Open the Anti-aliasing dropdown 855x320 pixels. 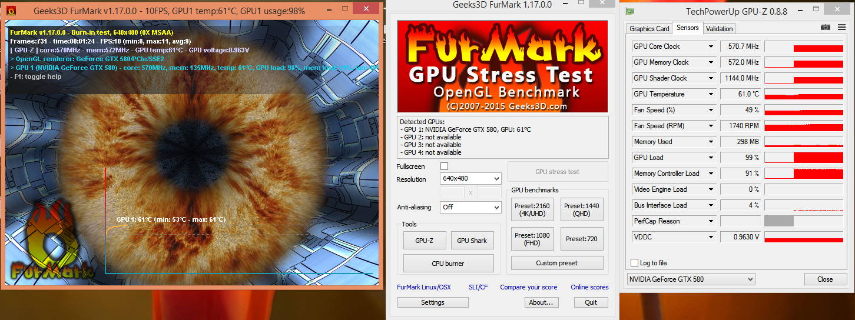[470, 207]
